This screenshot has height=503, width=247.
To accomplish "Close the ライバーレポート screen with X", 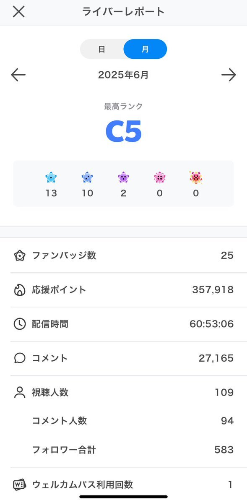I will [x=18, y=12].
